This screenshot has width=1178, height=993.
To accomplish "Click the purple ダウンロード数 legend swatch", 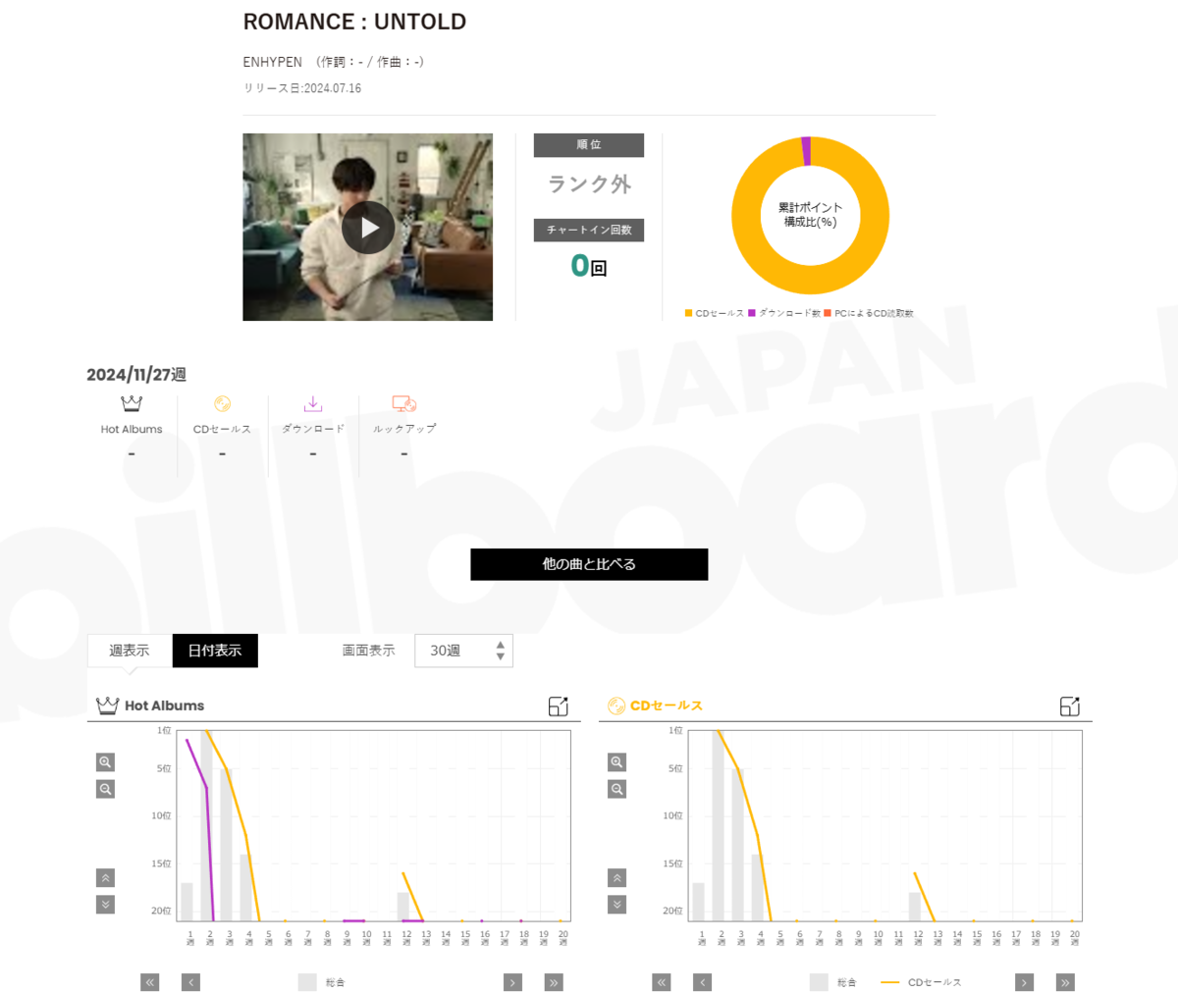I will pyautogui.click(x=752, y=313).
